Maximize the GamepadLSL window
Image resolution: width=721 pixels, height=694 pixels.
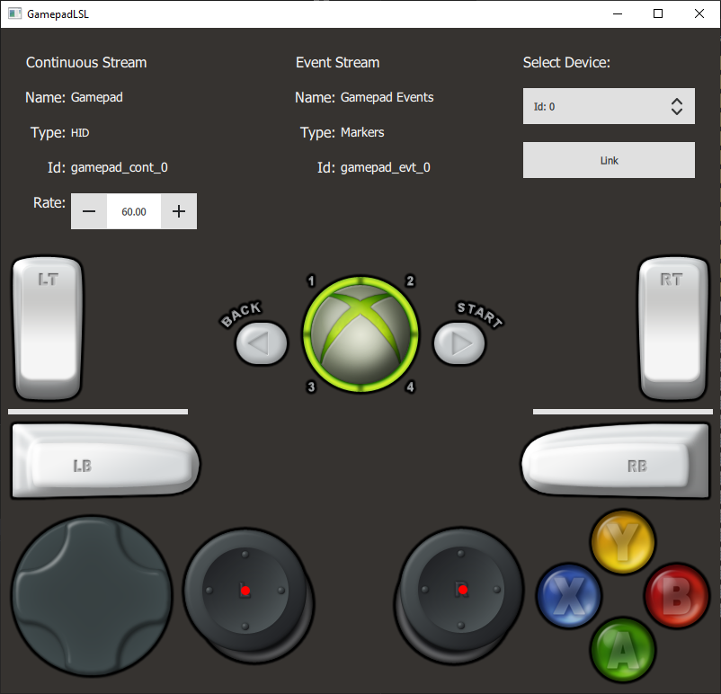click(658, 13)
